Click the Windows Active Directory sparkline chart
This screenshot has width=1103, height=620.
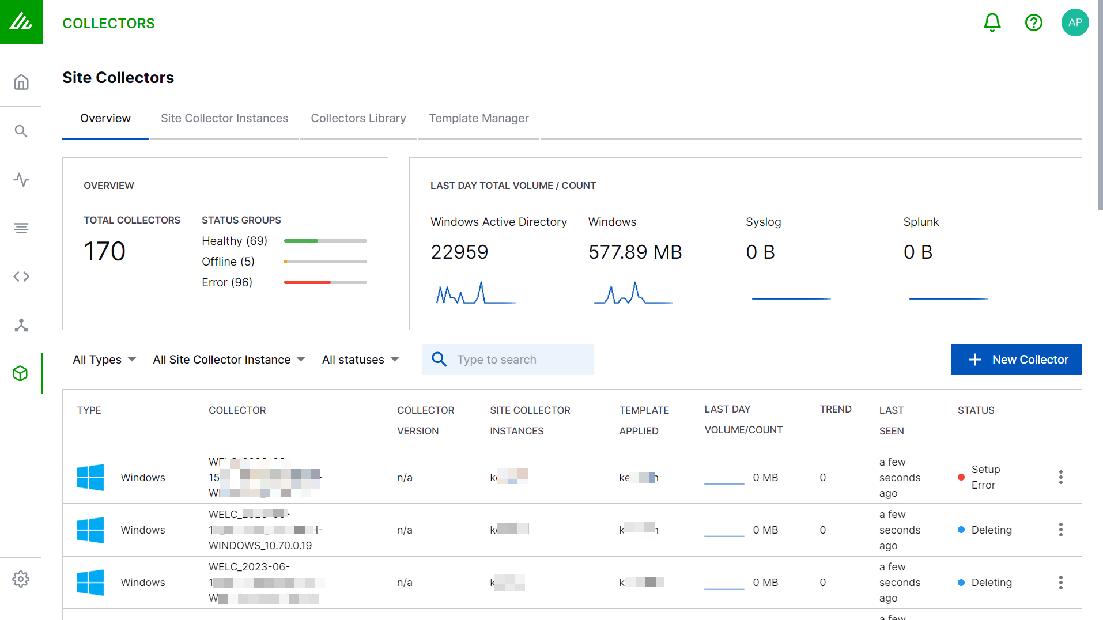[x=475, y=293]
